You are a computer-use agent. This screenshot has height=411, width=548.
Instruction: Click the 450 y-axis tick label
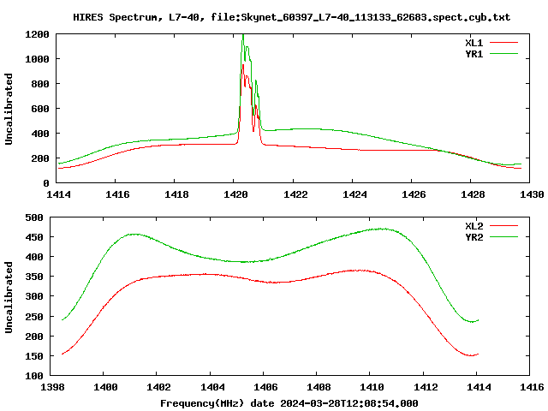click(34, 237)
